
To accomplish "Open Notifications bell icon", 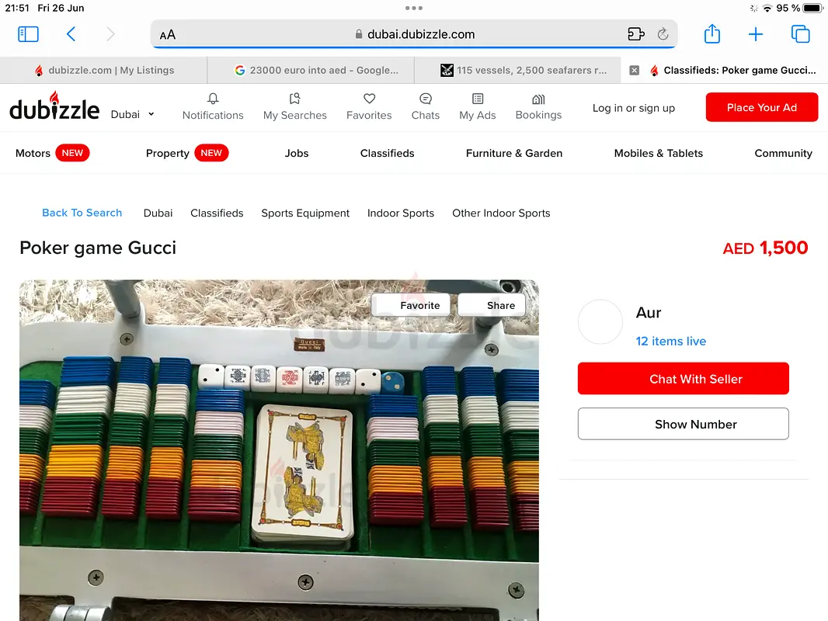I will pos(213,107).
